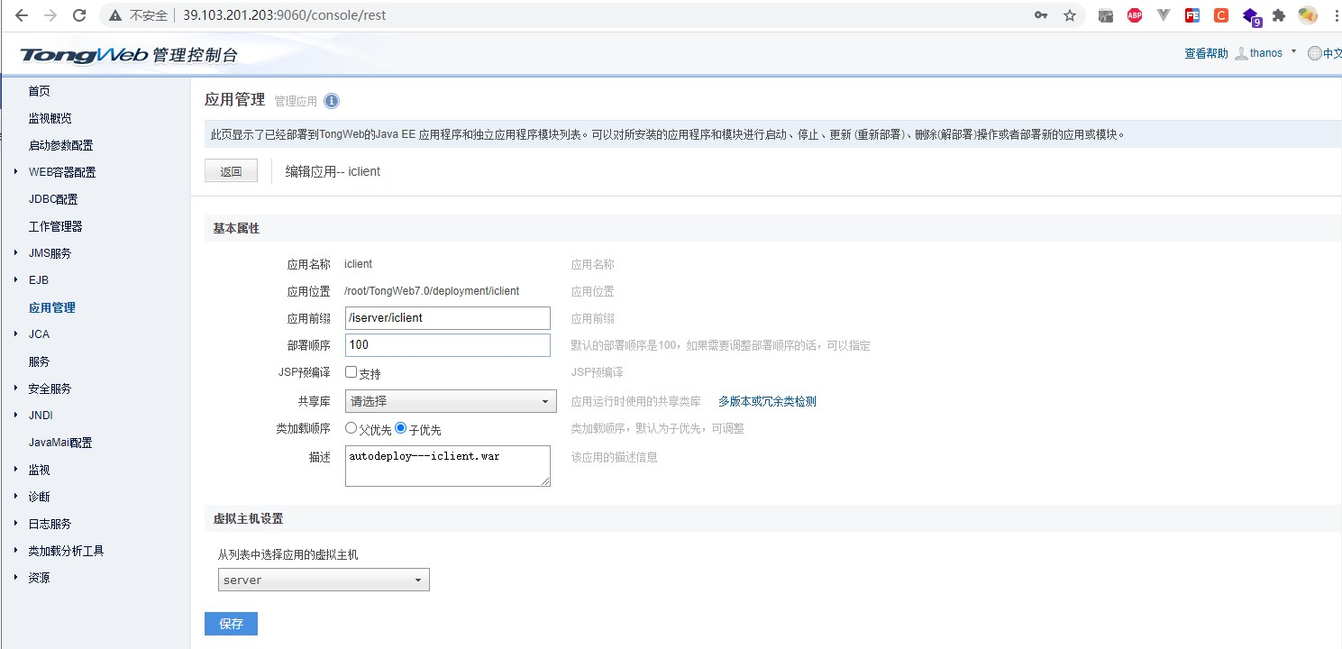Image resolution: width=1342 pixels, height=649 pixels.
Task: Open 启动参数配置 in sidebar
Action: pyautogui.click(x=61, y=145)
